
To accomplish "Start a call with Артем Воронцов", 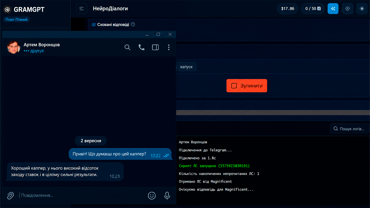I will [x=141, y=47].
